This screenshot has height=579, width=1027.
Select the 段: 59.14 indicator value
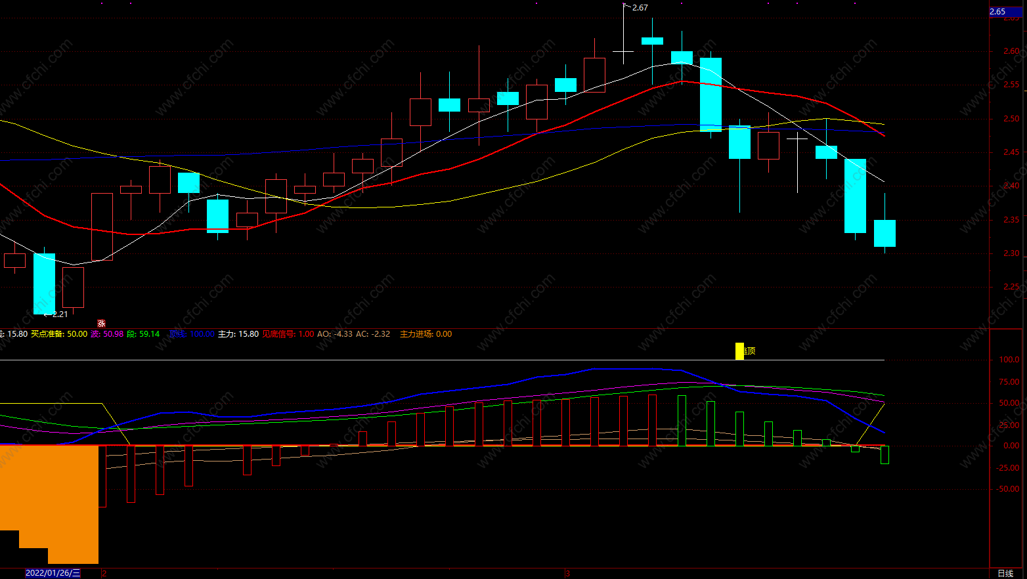pyautogui.click(x=143, y=334)
